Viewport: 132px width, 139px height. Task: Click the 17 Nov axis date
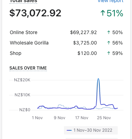(82, 118)
